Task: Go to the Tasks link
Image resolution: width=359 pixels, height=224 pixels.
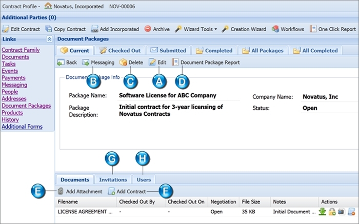Action: [x=9, y=64]
